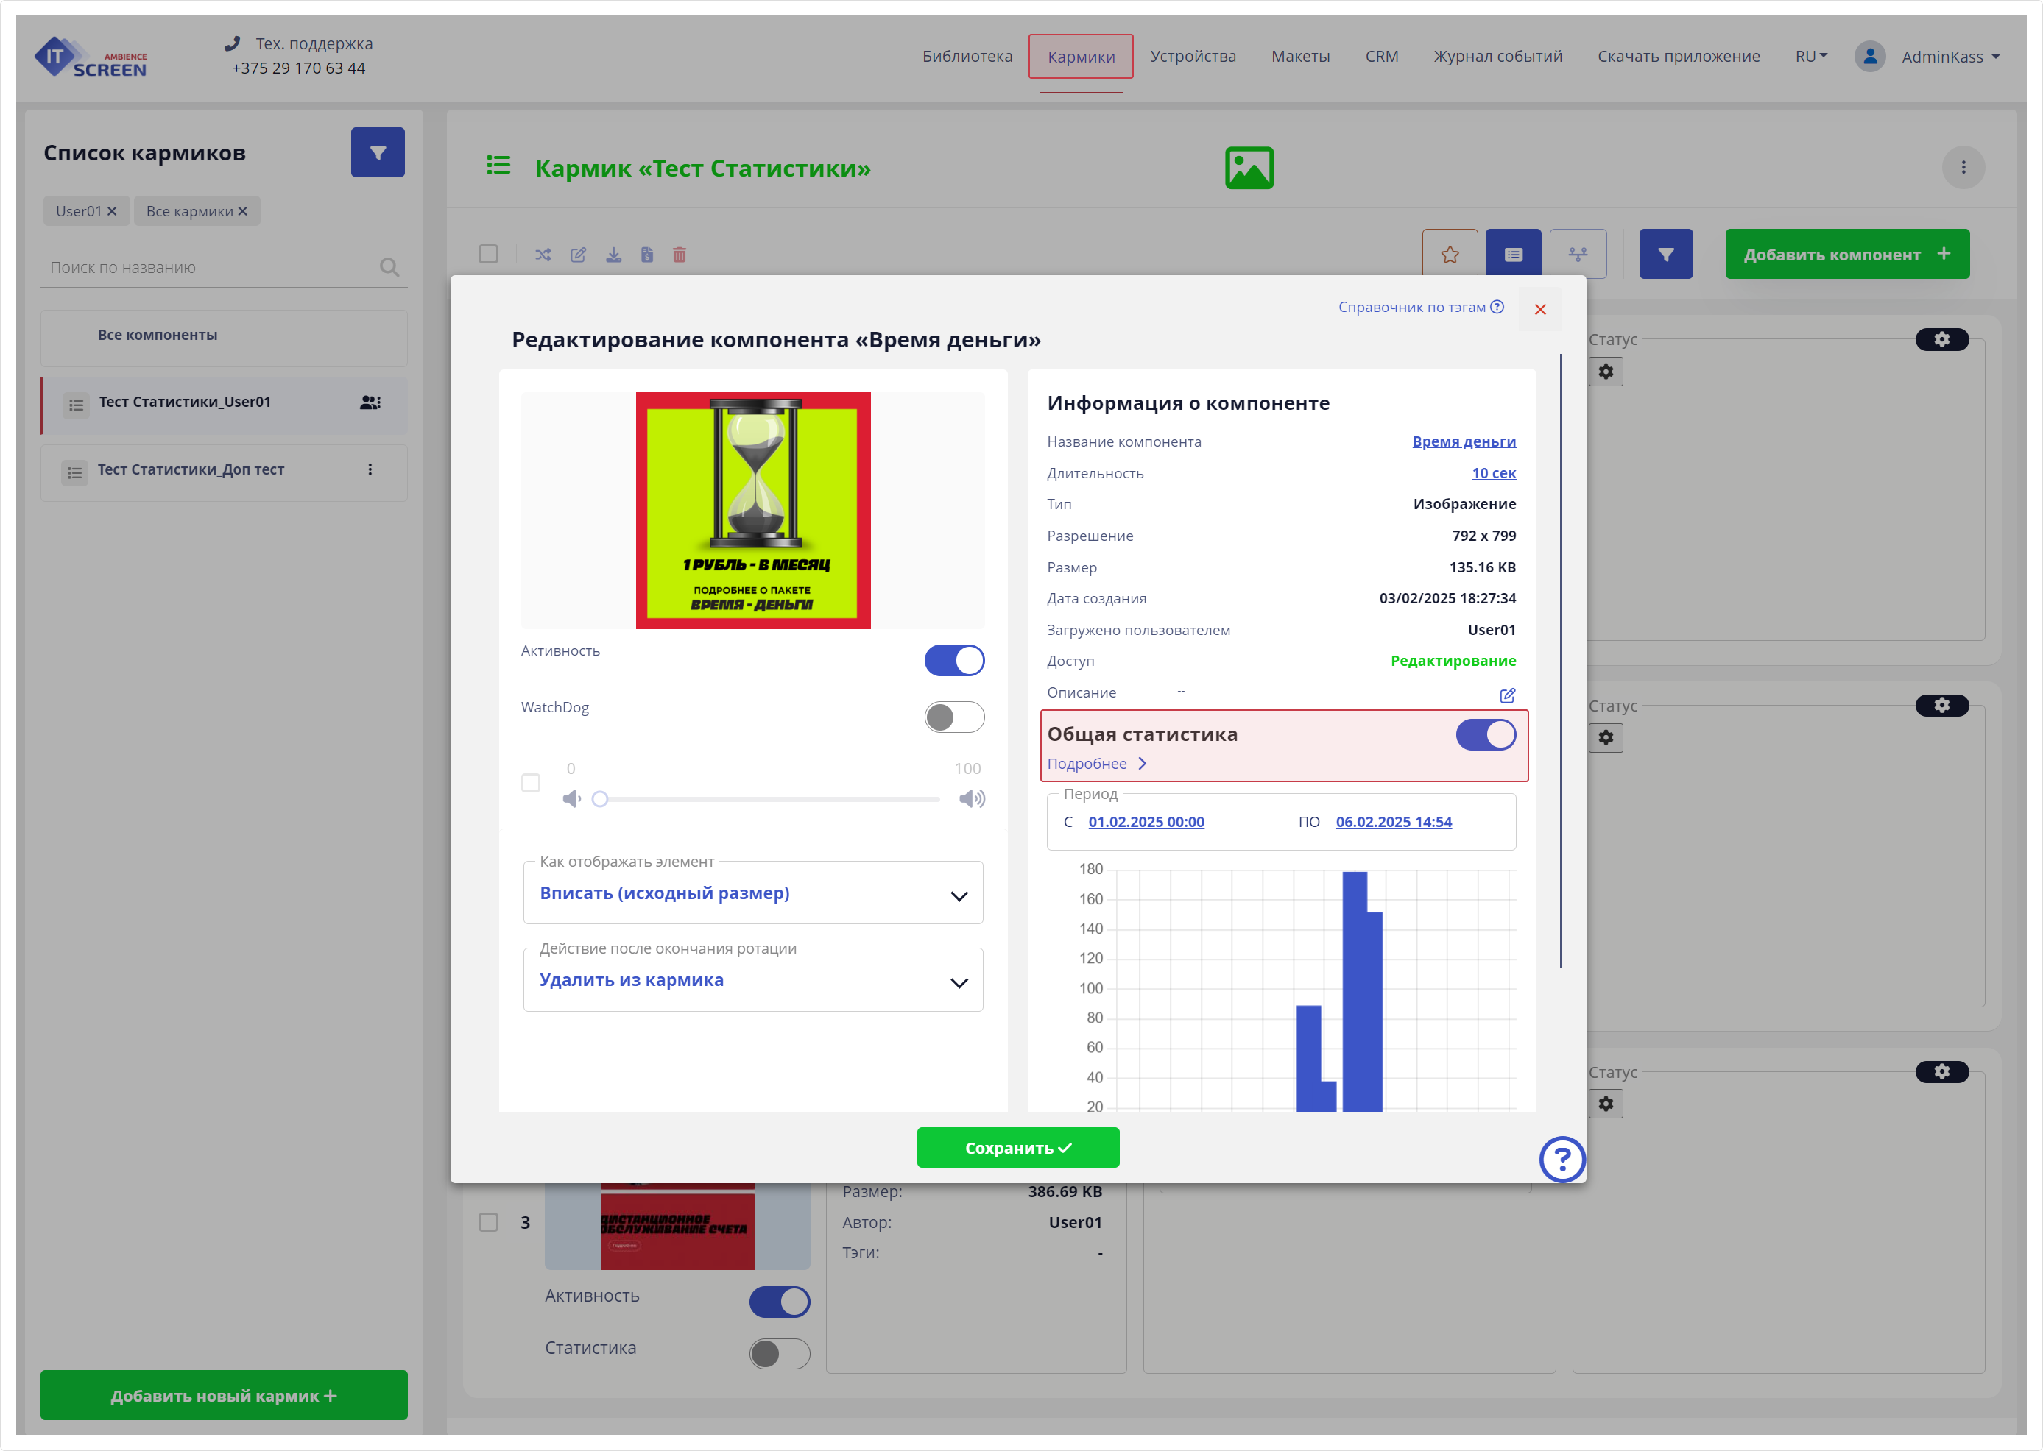Go to Журнал событий tab
This screenshot has height=1451, width=2043.
[x=1497, y=56]
